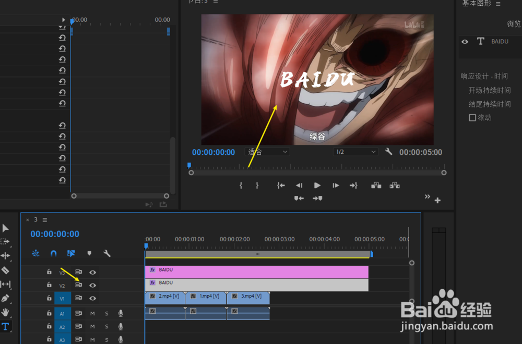Open the 基本图形 panel menu
Viewport: 522px width, 344px height.
[x=498, y=4]
